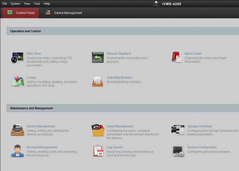
Task: Click the Remote Playback clapperboard icon
Action: (98, 57)
